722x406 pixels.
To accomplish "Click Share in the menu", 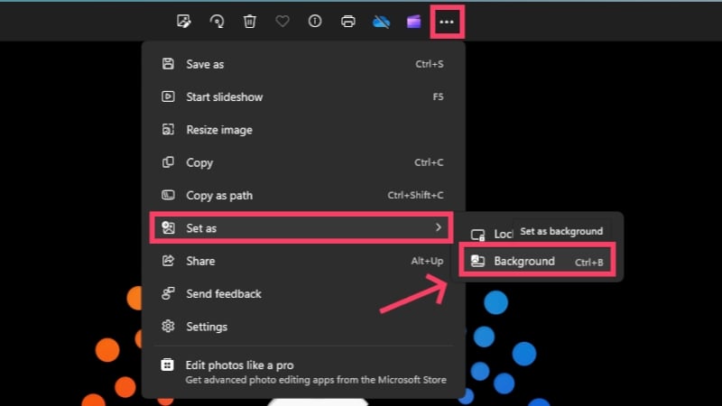I will (x=302, y=261).
